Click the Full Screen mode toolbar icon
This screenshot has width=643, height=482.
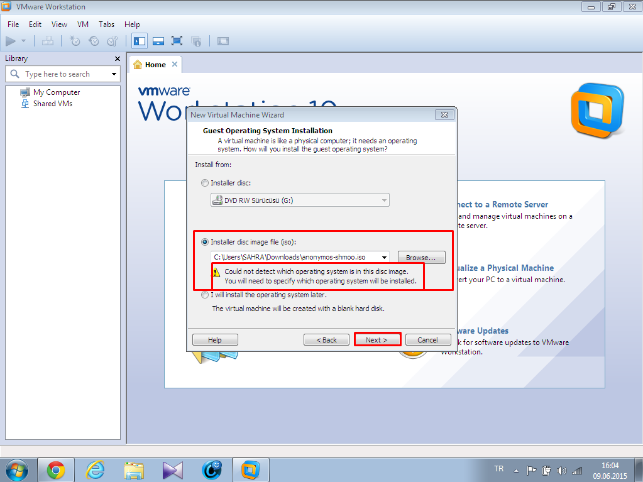177,41
